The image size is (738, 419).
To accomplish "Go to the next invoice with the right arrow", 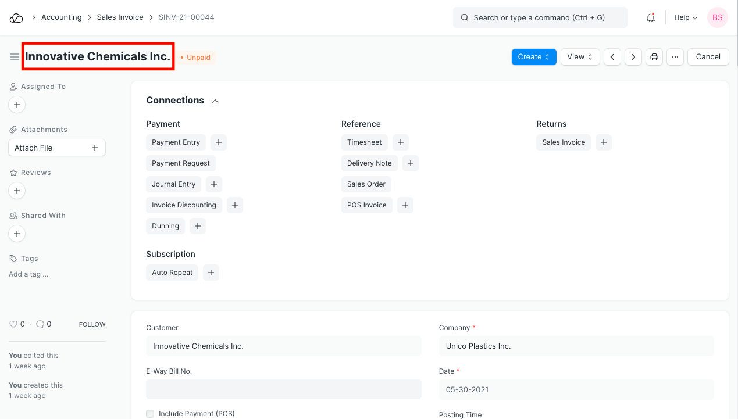I will (x=633, y=57).
